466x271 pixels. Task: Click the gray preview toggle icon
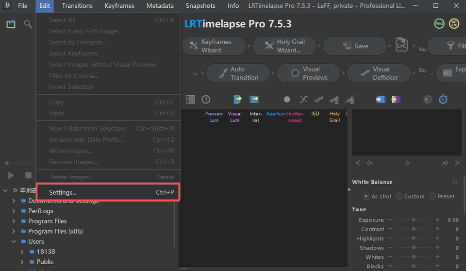coord(428,100)
